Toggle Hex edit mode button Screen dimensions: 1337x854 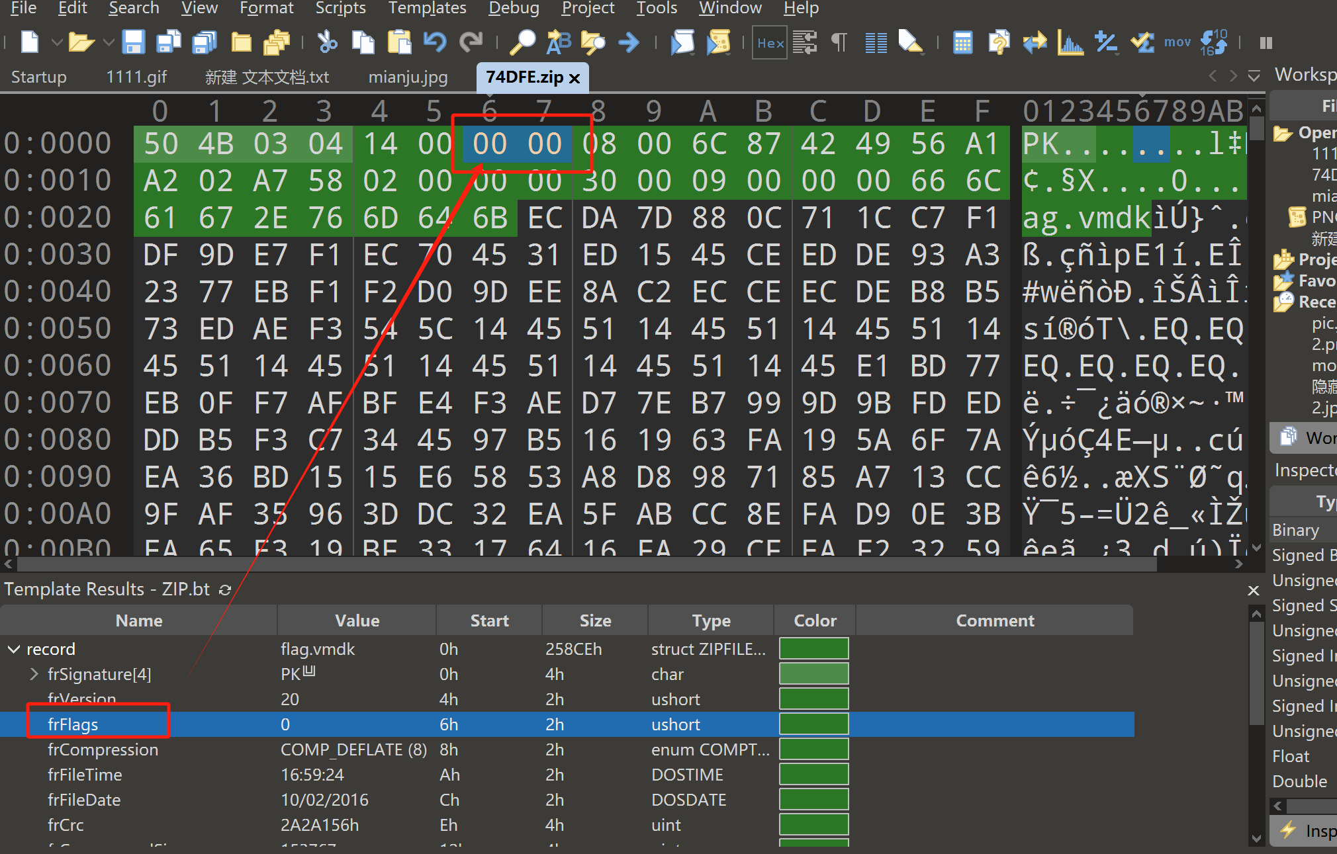pos(770,43)
